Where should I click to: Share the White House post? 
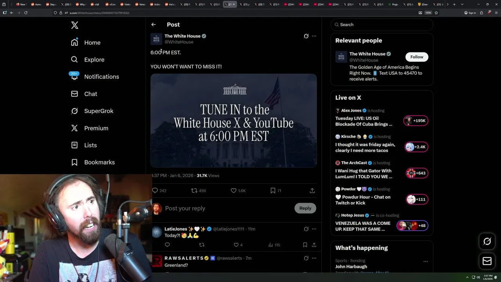(x=312, y=190)
